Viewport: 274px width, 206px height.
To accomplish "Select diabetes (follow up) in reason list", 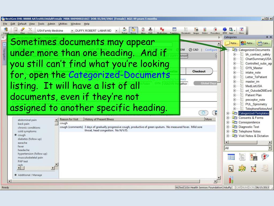I will (29, 139).
